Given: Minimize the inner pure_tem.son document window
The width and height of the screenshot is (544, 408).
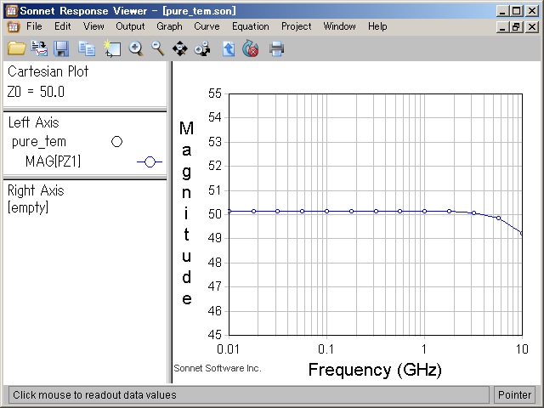Looking at the screenshot, I should pyautogui.click(x=502, y=26).
